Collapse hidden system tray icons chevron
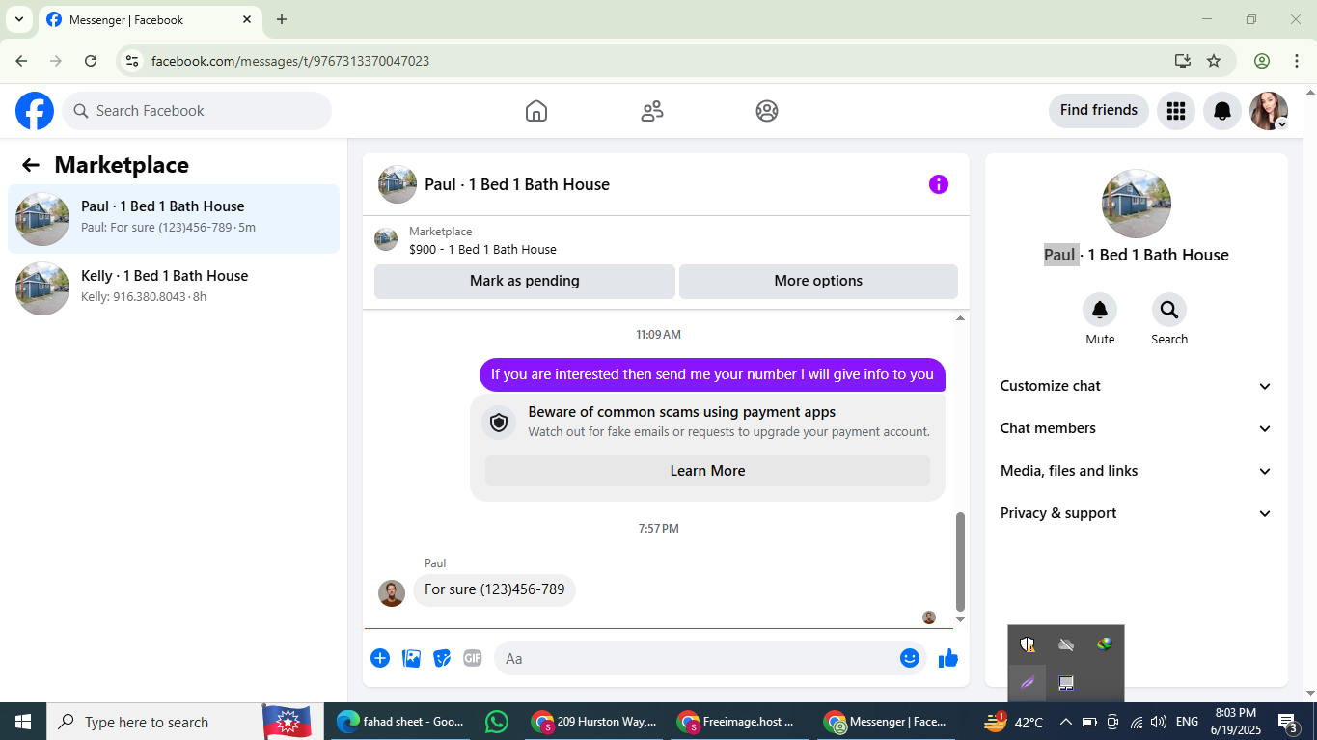 [x=1066, y=722]
